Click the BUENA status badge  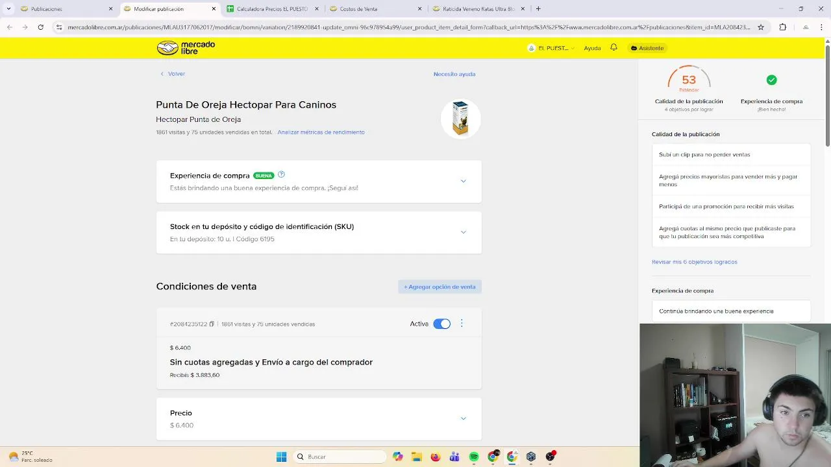click(264, 176)
